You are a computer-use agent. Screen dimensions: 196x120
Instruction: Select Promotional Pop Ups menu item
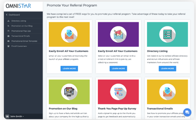21,31
